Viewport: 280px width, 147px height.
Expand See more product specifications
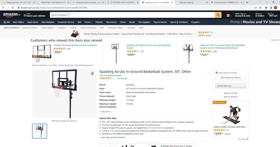(x=105, y=112)
